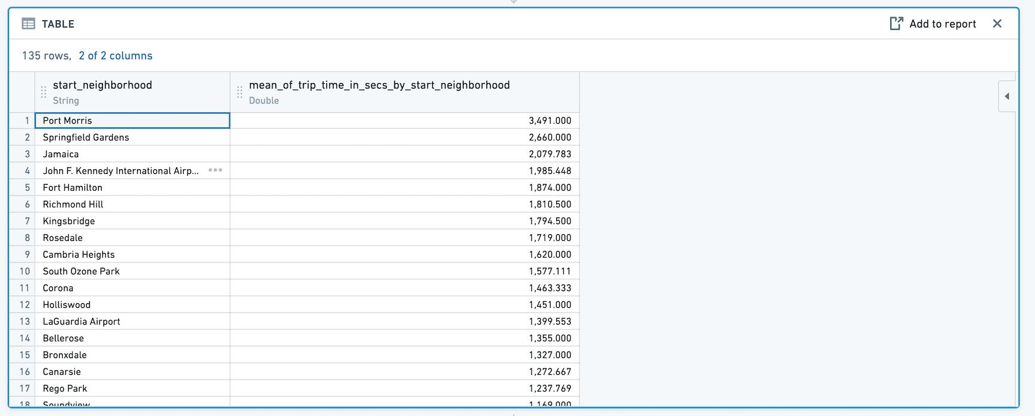Click the mean_of_trip_time column drag handle
This screenshot has width=1035, height=416.
[x=239, y=92]
